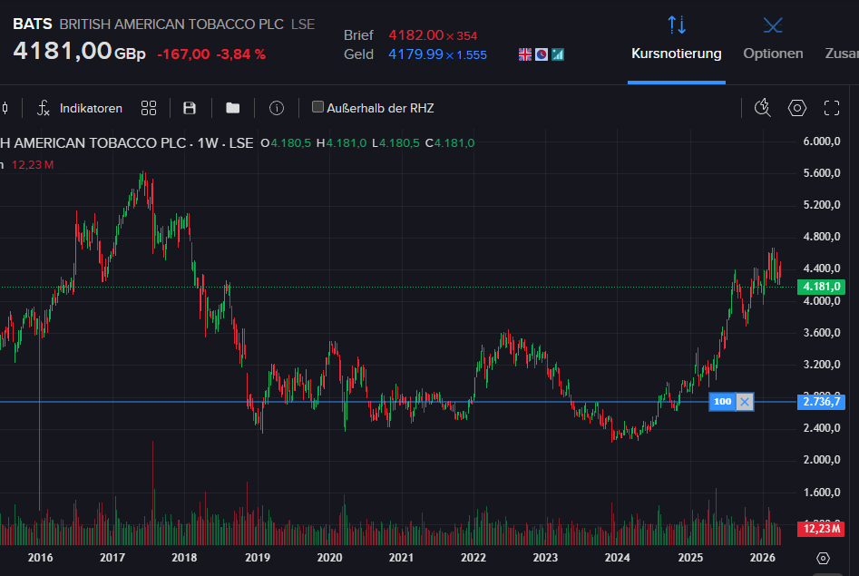
Task: Click the teal chart icon beside flags
Action: click(x=558, y=54)
